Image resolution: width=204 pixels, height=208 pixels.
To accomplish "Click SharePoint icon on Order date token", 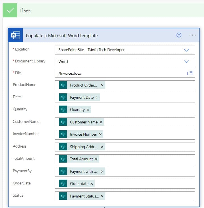I will [x=63, y=184].
